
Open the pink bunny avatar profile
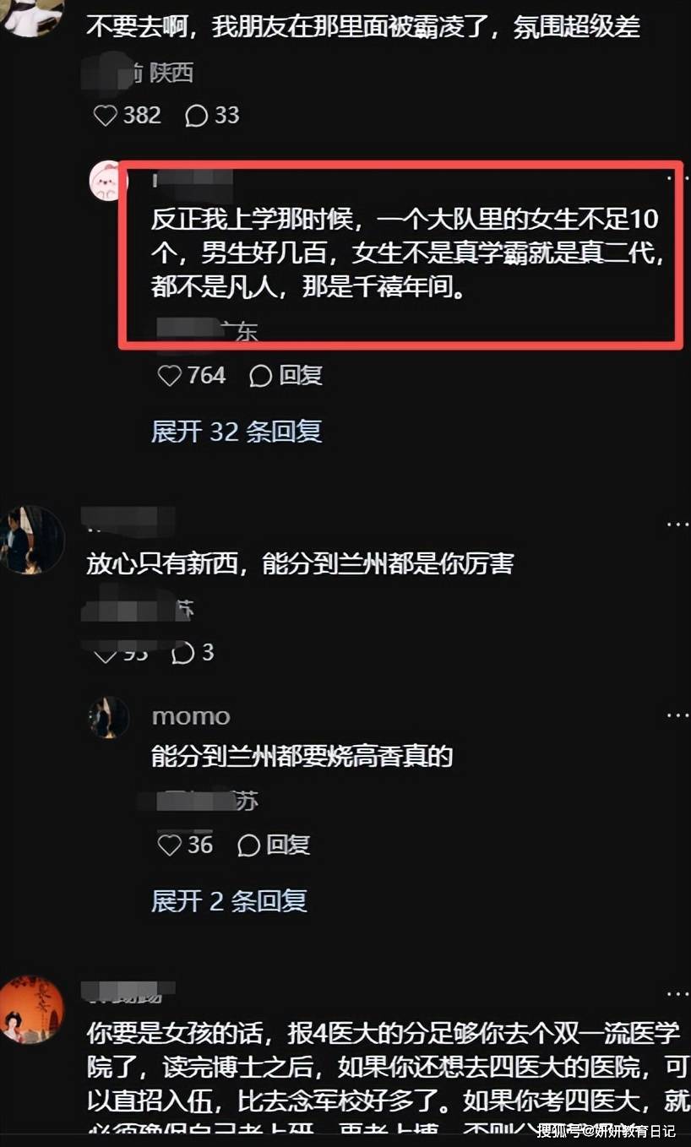point(109,180)
